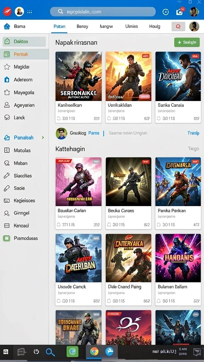This screenshot has height=362, width=204.
Task: Click the Sanka Canaia card title
Action: click(171, 105)
